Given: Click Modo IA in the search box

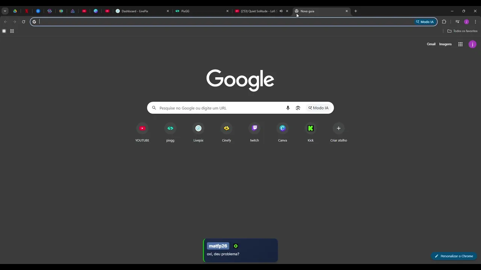Looking at the screenshot, I should [x=318, y=108].
